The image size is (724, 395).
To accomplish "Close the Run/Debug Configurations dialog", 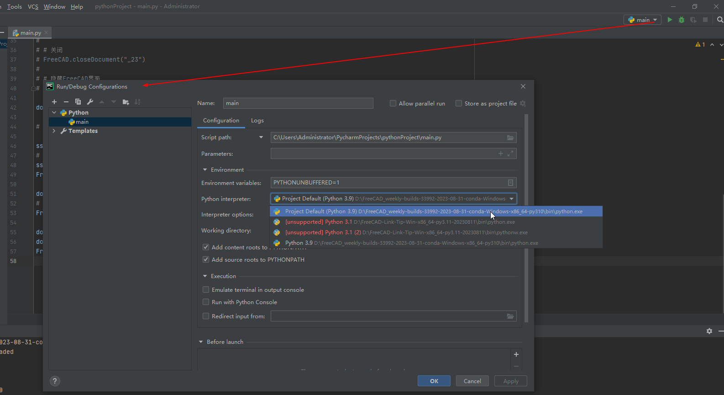I will tap(523, 86).
